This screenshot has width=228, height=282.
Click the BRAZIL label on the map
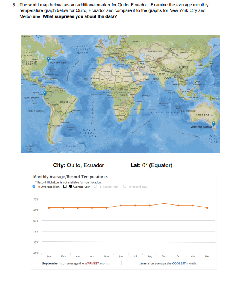pyautogui.click(x=65, y=102)
